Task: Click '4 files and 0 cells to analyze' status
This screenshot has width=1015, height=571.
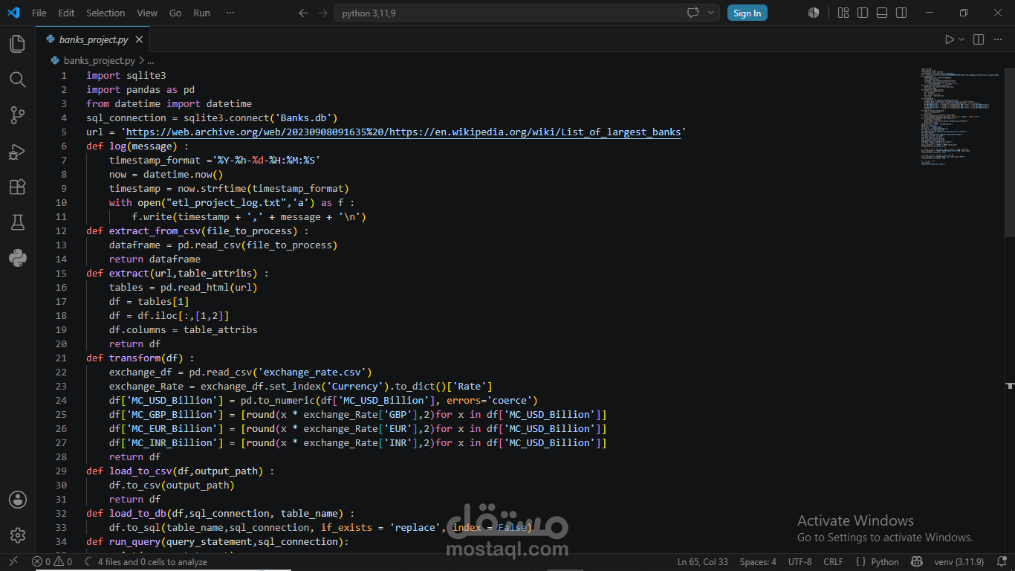Action: pos(146,562)
